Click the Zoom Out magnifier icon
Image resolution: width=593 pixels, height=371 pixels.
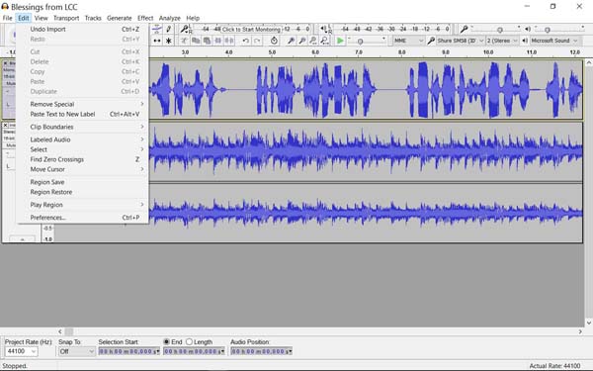point(302,41)
